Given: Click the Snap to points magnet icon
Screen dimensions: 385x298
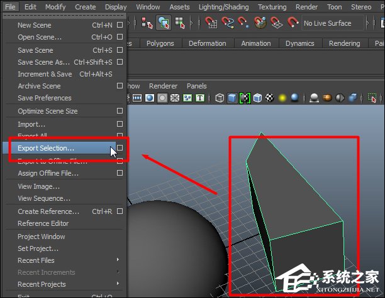Looking at the screenshot, I should 244,24.
